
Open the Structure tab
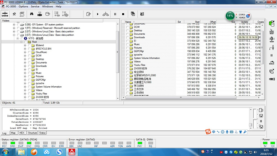[x=32, y=133]
